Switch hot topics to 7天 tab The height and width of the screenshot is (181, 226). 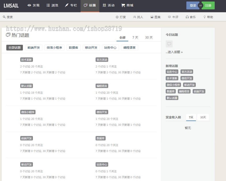pyautogui.click(x=135, y=38)
